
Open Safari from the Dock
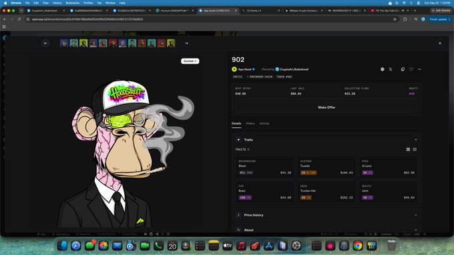pyautogui.click(x=76, y=246)
